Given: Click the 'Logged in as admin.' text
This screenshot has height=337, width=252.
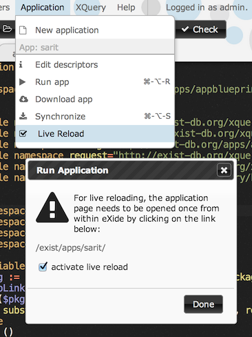Looking at the screenshot, I should pos(207,8).
